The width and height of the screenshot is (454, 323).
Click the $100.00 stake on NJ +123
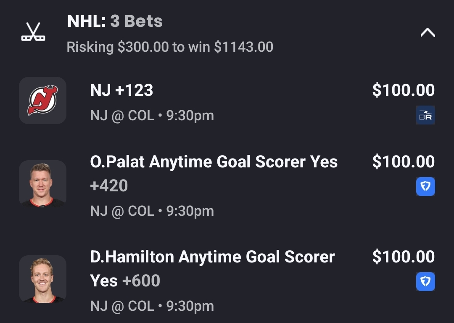(403, 90)
